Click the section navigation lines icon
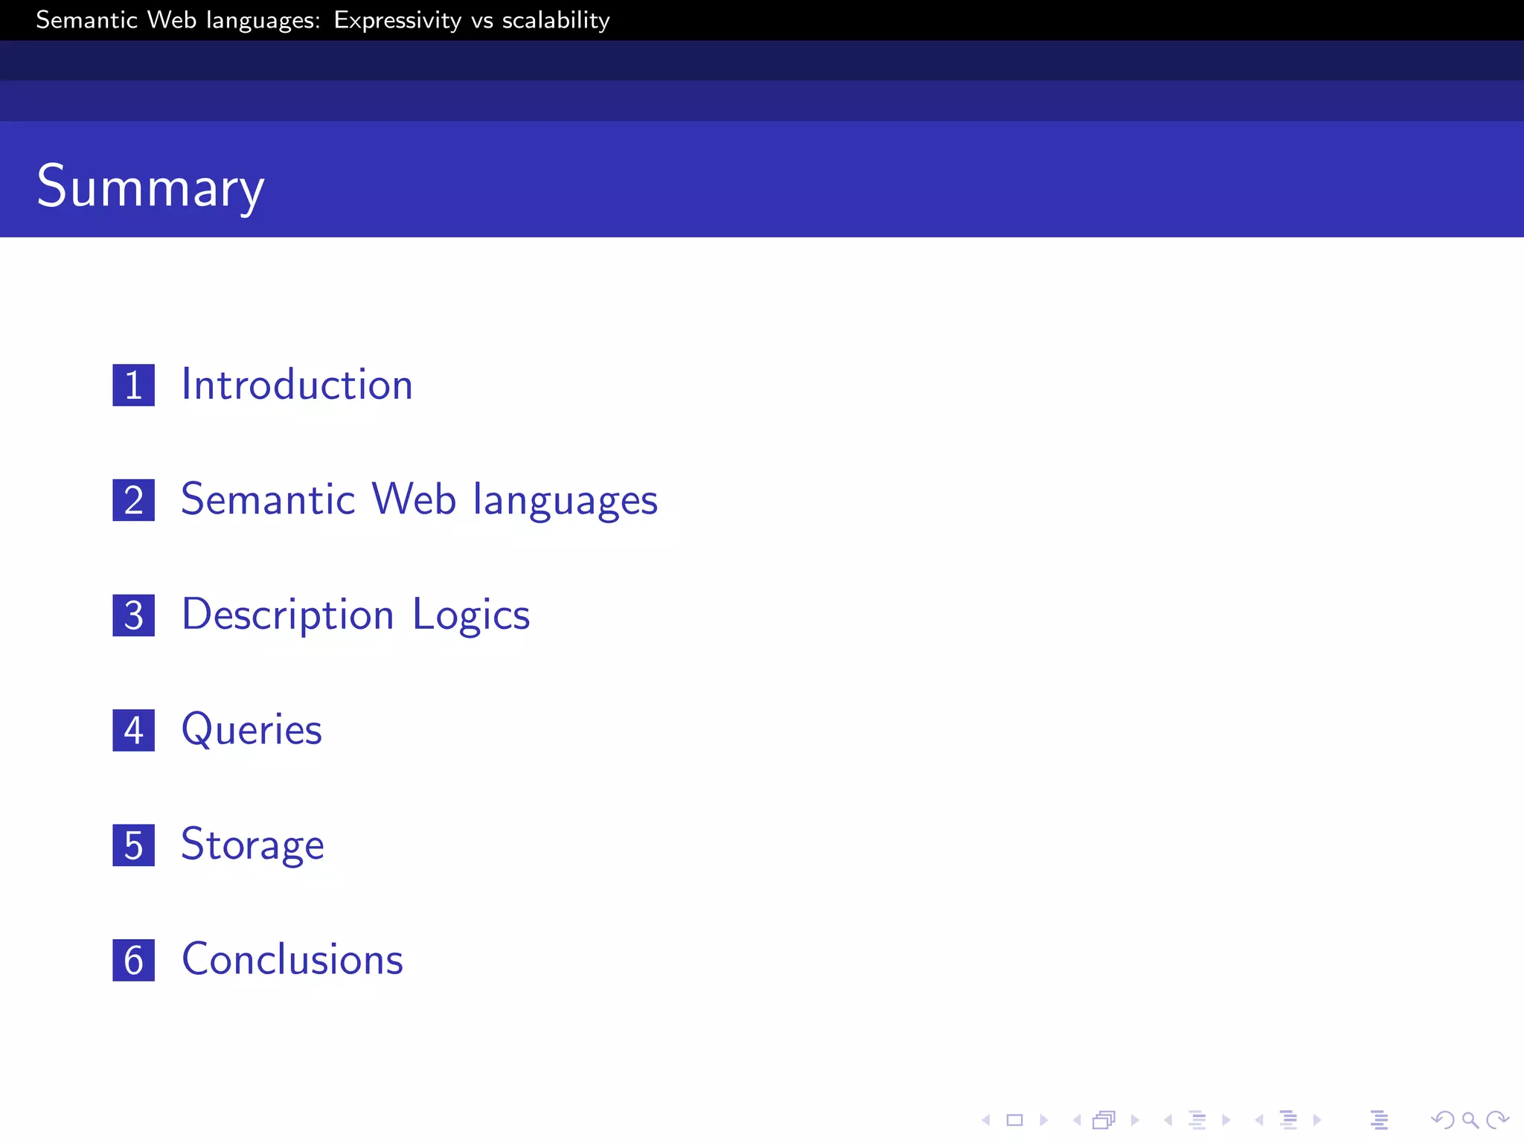Image resolution: width=1524 pixels, height=1143 pixels. coord(1288,1120)
